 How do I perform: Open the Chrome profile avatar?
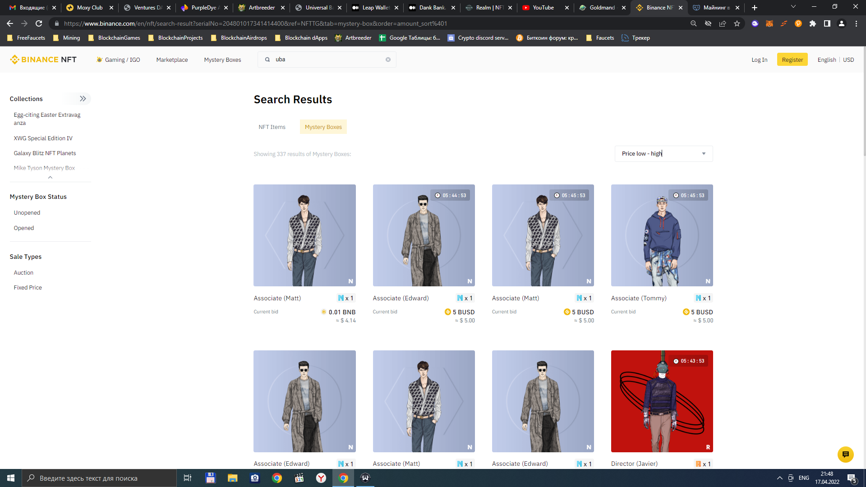(842, 23)
